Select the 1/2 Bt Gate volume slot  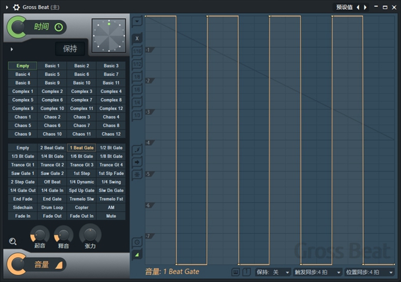pyautogui.click(x=111, y=148)
